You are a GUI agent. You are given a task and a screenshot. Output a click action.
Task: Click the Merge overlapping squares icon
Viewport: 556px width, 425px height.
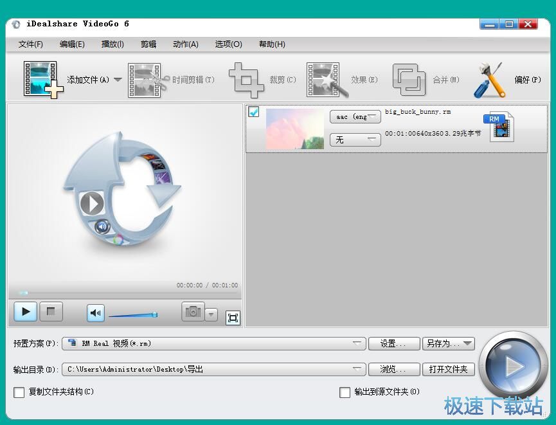409,80
